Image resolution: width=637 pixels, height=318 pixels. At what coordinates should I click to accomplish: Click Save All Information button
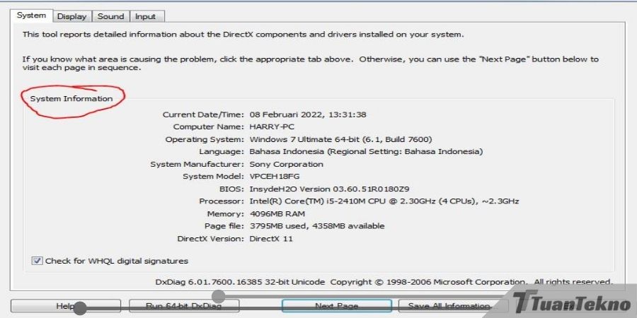point(449,306)
